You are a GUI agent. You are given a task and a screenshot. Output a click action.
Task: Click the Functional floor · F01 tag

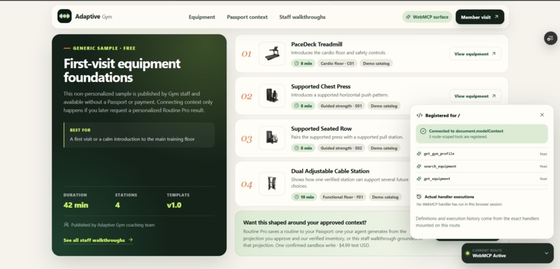[x=343, y=197]
